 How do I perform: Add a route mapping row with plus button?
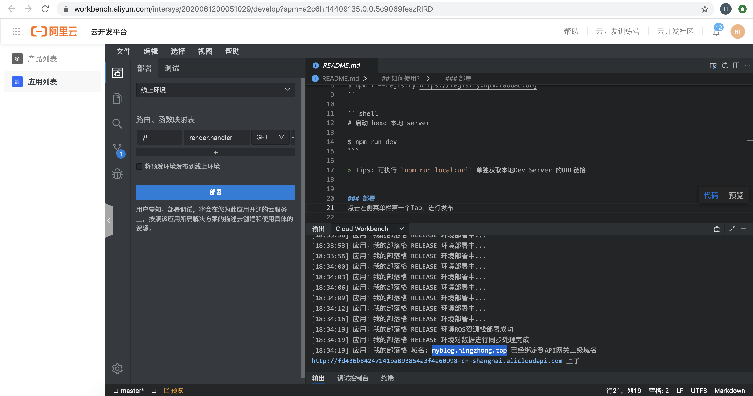[215, 152]
